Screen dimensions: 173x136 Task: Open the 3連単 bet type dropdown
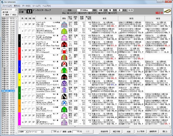point(27,132)
